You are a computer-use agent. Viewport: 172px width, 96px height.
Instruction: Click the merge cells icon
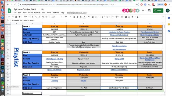[96, 17]
